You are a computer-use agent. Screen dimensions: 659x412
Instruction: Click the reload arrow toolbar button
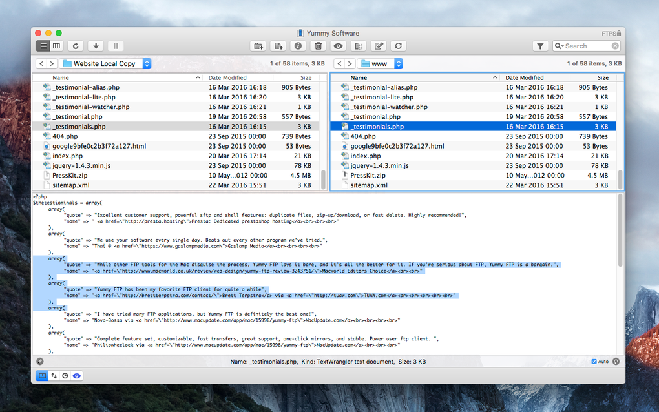point(76,46)
